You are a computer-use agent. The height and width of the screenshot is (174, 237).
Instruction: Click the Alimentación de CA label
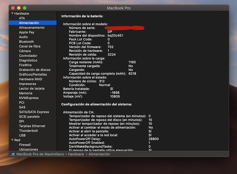coord(79,112)
